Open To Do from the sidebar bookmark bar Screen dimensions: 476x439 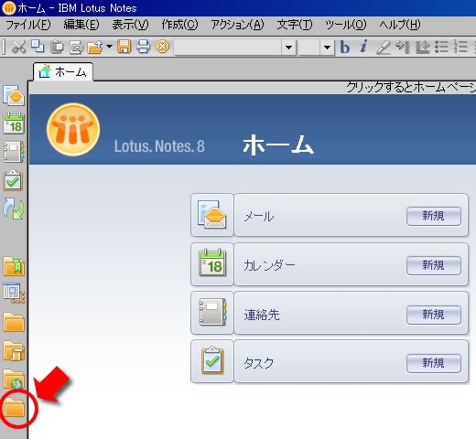pos(13,180)
